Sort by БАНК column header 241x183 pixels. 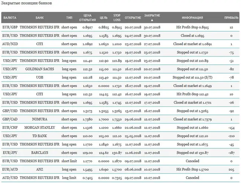pos(40,18)
